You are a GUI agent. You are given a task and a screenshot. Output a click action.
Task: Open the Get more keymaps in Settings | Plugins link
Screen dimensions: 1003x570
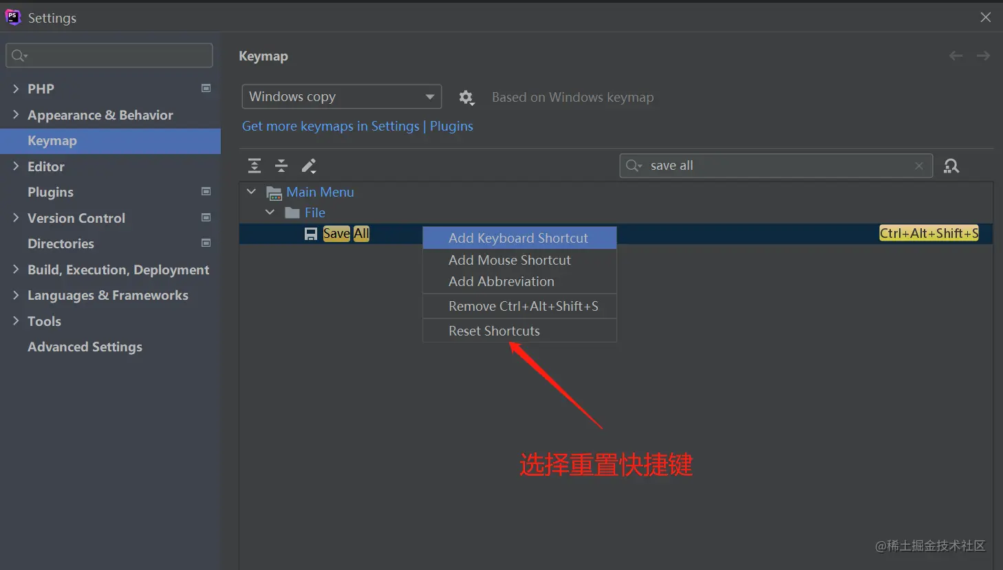358,127
